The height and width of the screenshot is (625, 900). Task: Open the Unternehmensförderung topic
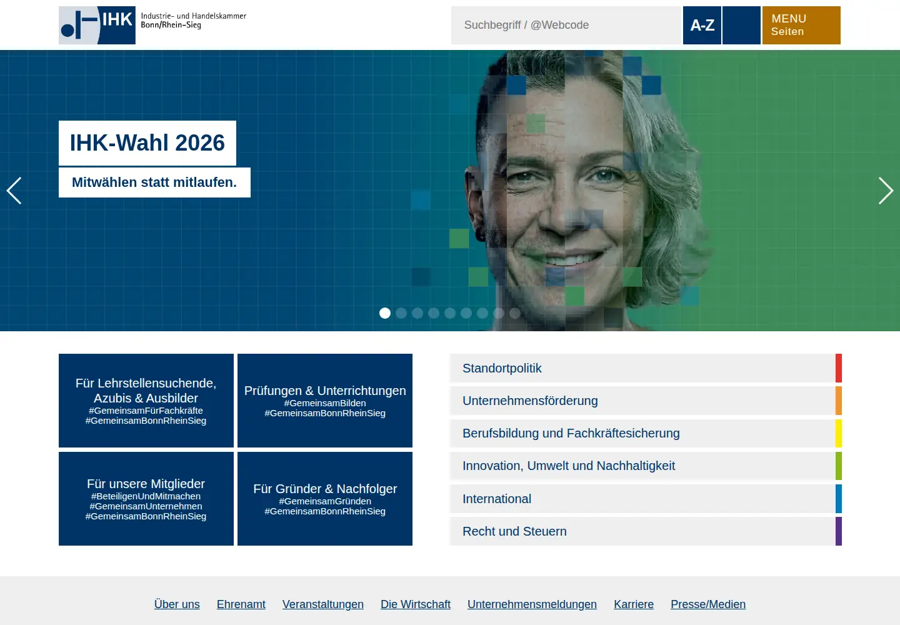(x=646, y=401)
